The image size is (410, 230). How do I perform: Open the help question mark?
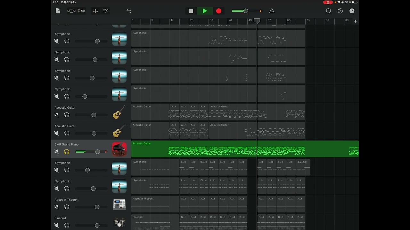[352, 11]
